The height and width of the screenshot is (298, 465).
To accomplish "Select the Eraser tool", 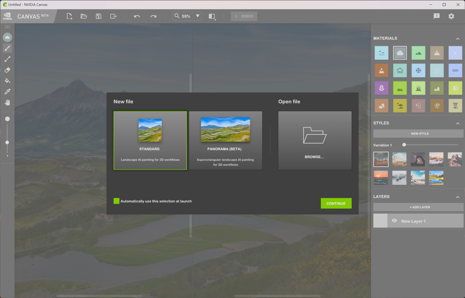I will tap(7, 70).
